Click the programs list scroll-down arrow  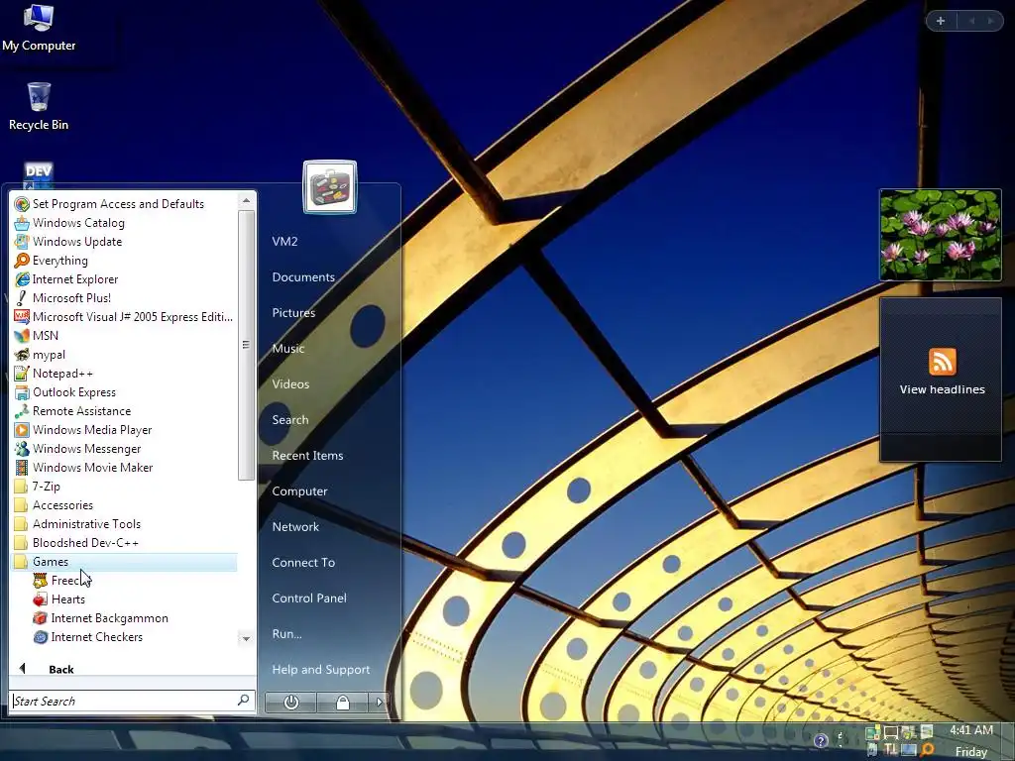coord(246,639)
